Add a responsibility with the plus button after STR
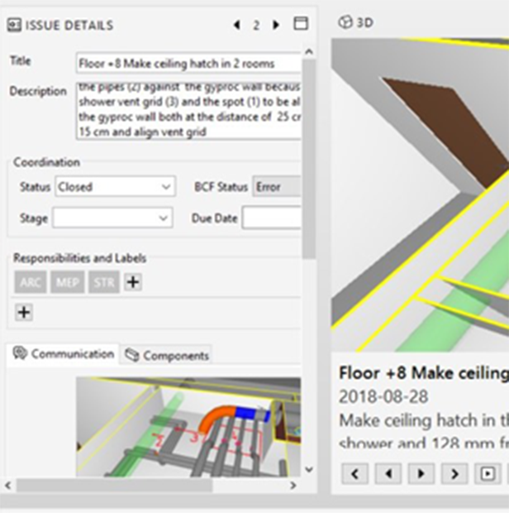 pyautogui.click(x=132, y=282)
